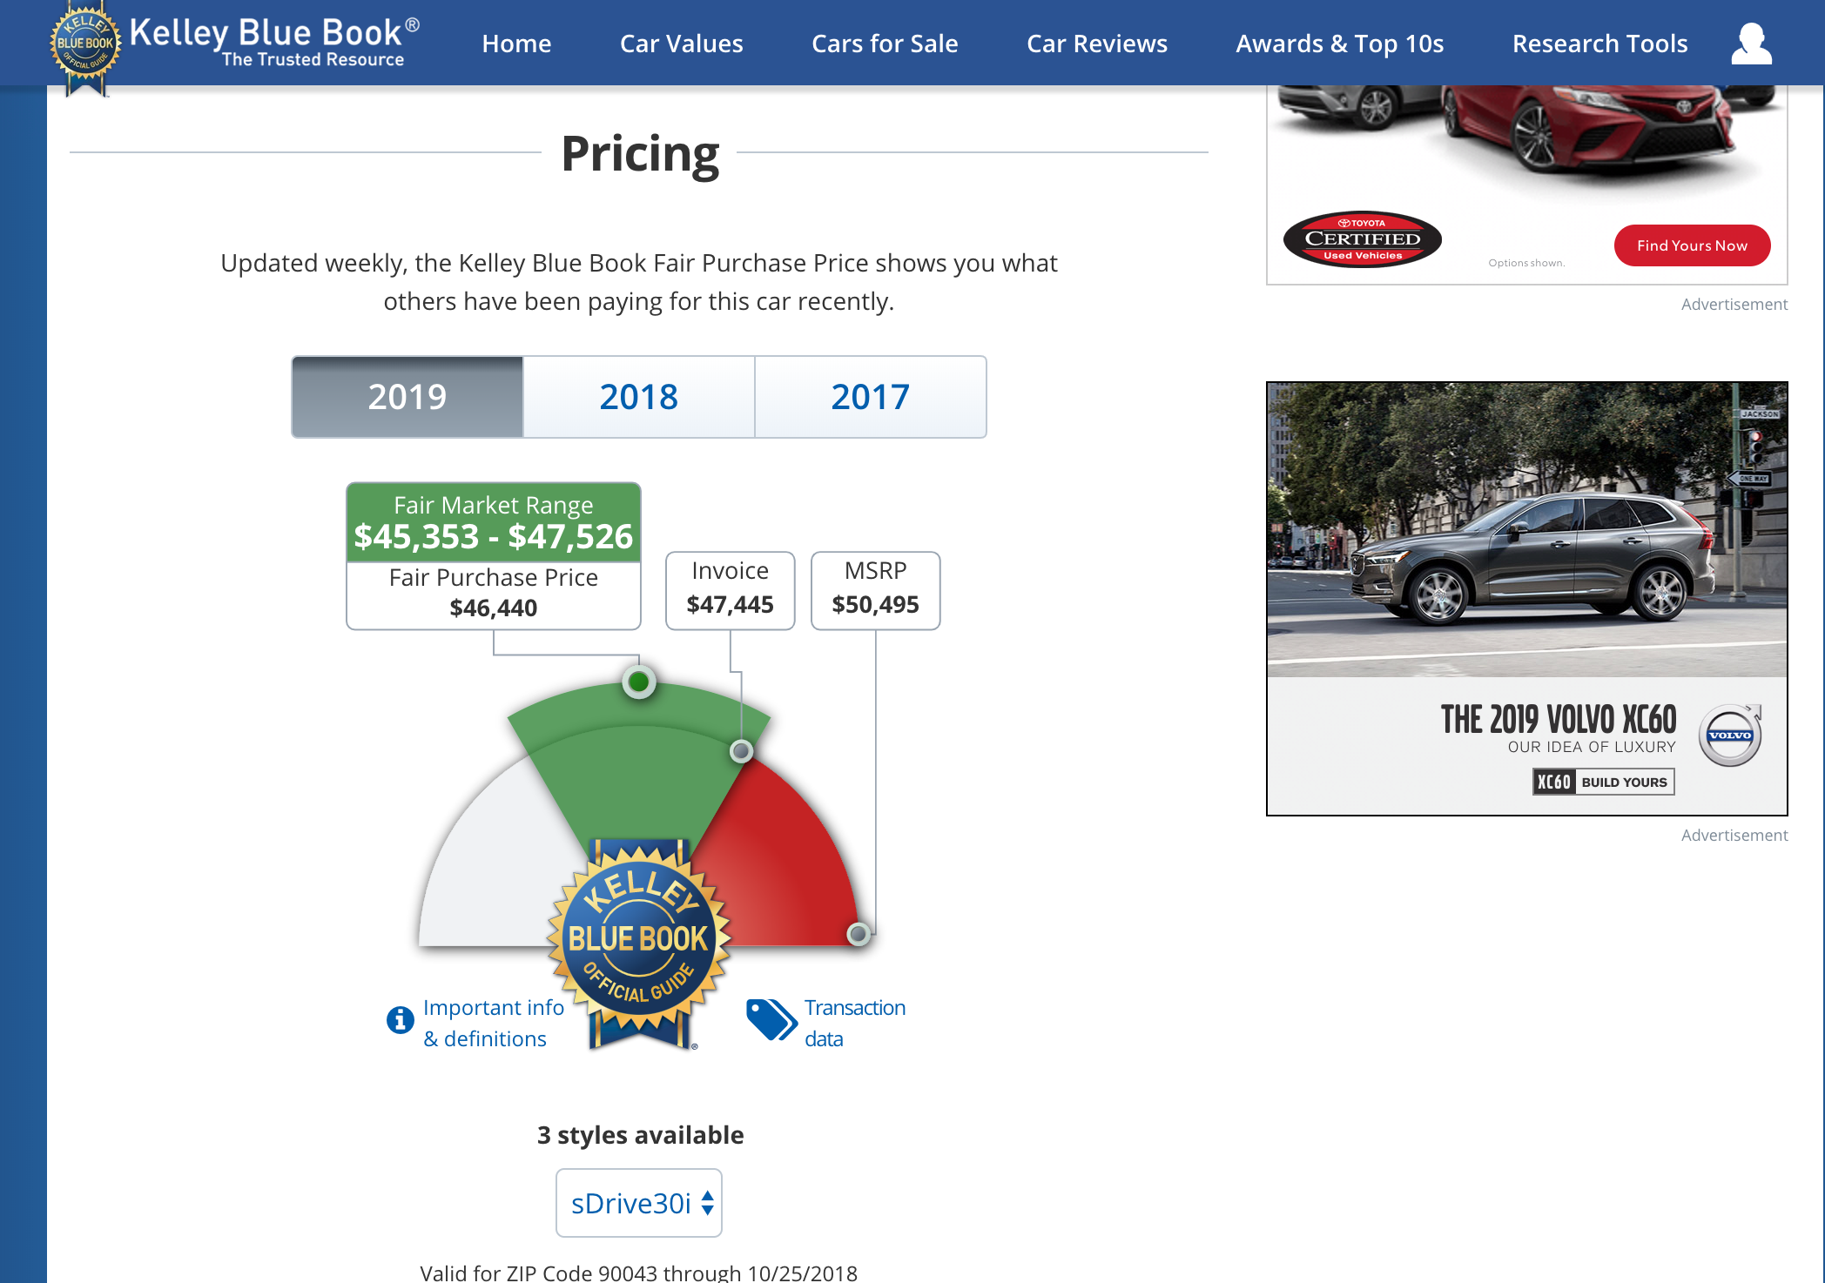Open the Awards & Top 10s menu
The height and width of the screenshot is (1283, 1825).
1339,44
